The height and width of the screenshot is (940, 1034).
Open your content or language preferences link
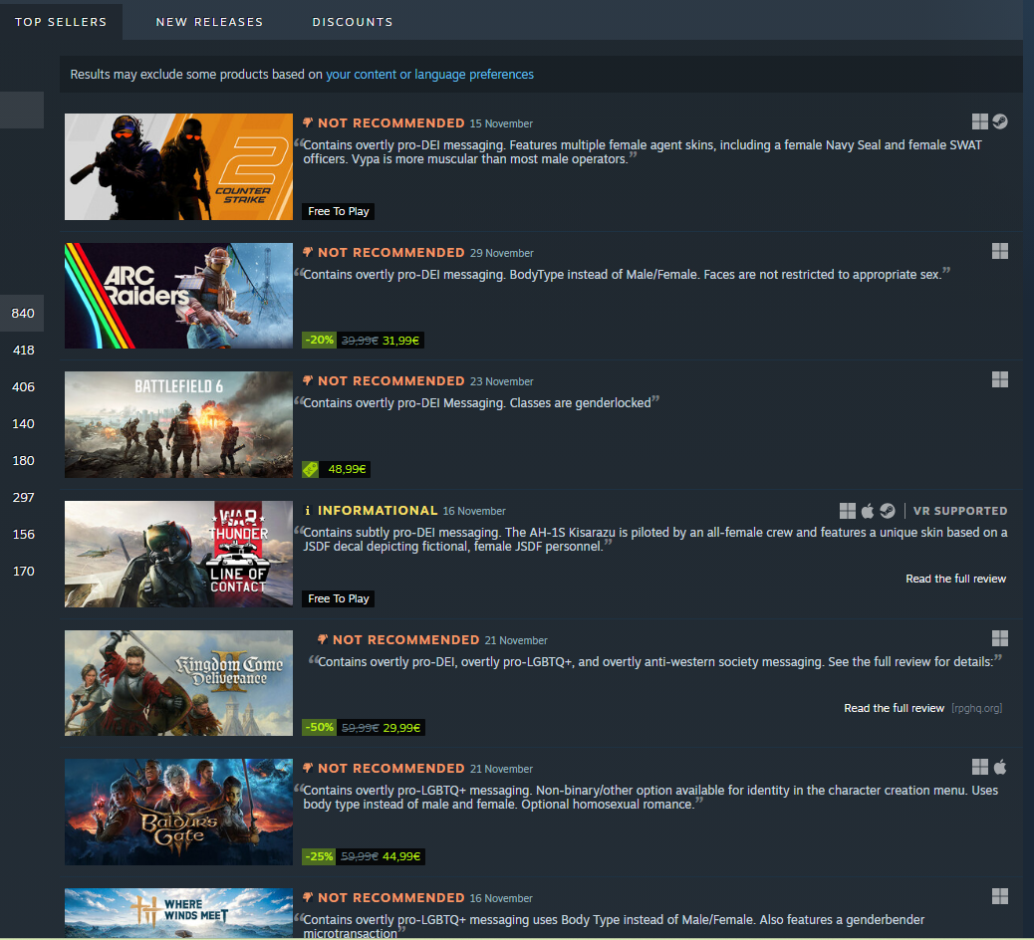click(429, 75)
